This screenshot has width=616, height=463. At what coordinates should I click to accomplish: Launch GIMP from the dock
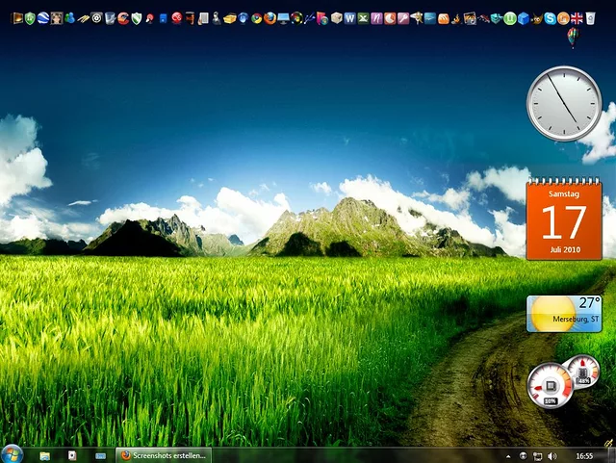[537, 18]
